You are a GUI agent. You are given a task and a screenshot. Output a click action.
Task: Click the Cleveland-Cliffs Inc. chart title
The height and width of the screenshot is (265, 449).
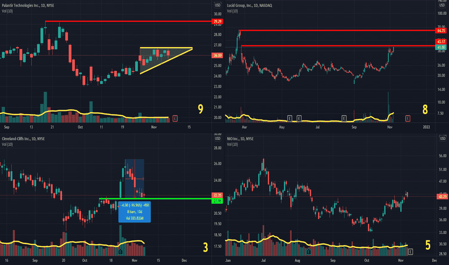point(23,139)
